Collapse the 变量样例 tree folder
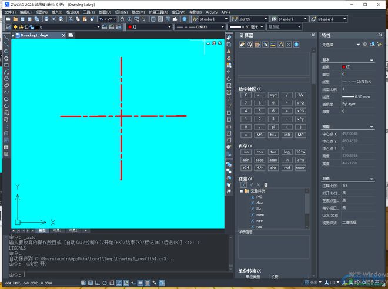388x289 pixels. [242, 191]
